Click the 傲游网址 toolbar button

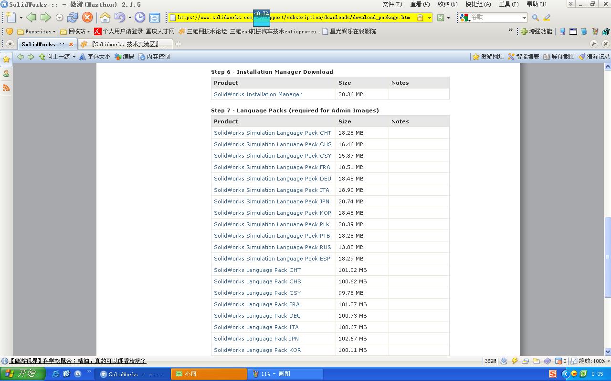point(488,57)
